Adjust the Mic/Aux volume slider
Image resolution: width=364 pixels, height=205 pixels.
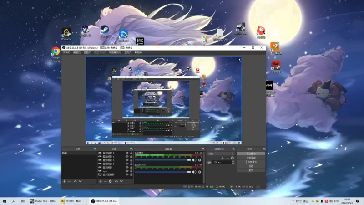click(x=163, y=172)
